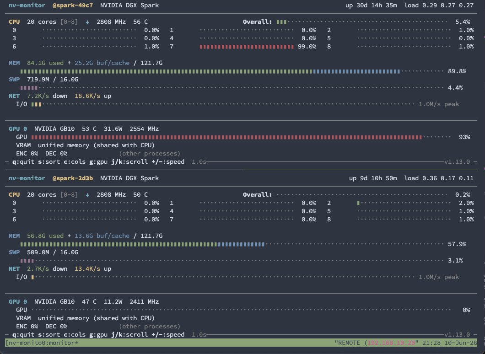Click the memory usage bar showing 57.9%
485x354 pixels.
(232, 244)
